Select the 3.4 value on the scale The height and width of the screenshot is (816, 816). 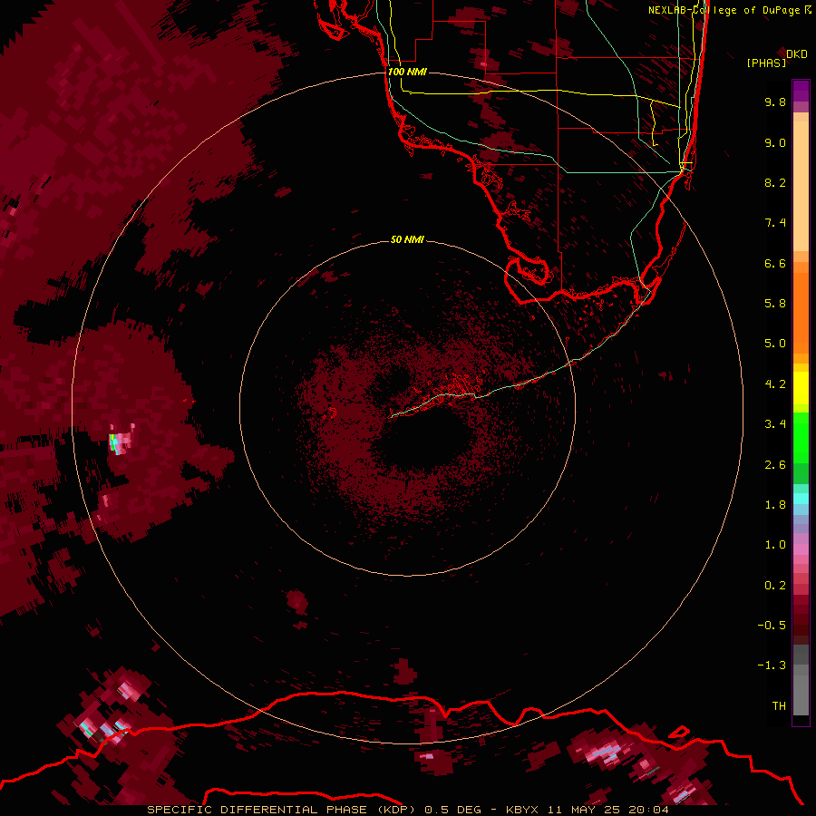(x=775, y=424)
